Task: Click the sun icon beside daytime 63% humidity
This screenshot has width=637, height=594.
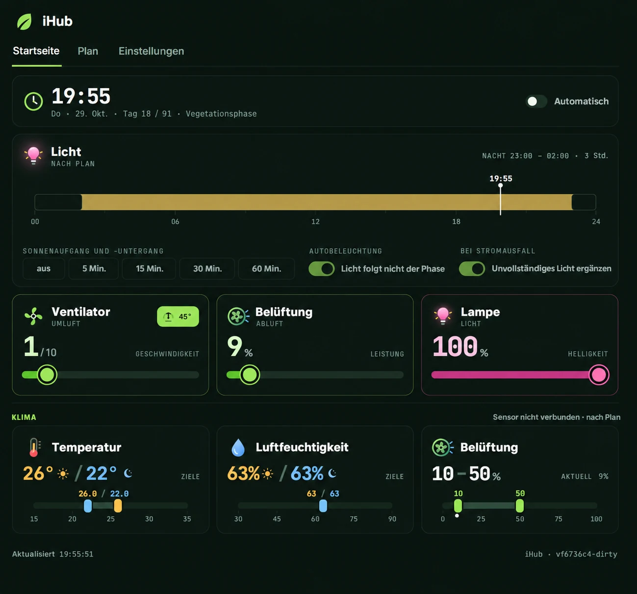Action: pyautogui.click(x=267, y=474)
